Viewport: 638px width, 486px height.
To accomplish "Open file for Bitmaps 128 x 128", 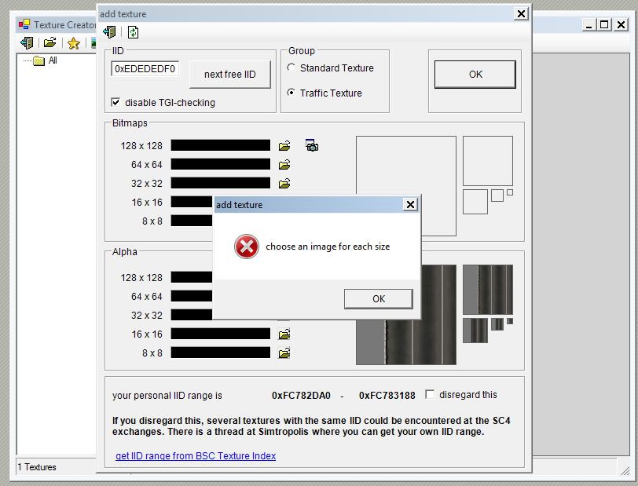I will click(284, 145).
